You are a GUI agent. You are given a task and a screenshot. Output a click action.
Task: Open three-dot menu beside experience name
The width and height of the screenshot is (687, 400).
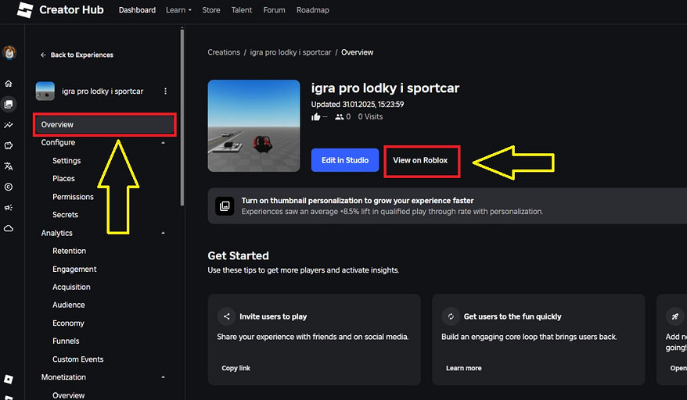pyautogui.click(x=165, y=91)
